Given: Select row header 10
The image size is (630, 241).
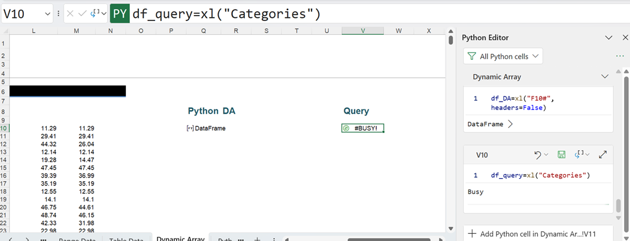Looking at the screenshot, I should 4,129.
